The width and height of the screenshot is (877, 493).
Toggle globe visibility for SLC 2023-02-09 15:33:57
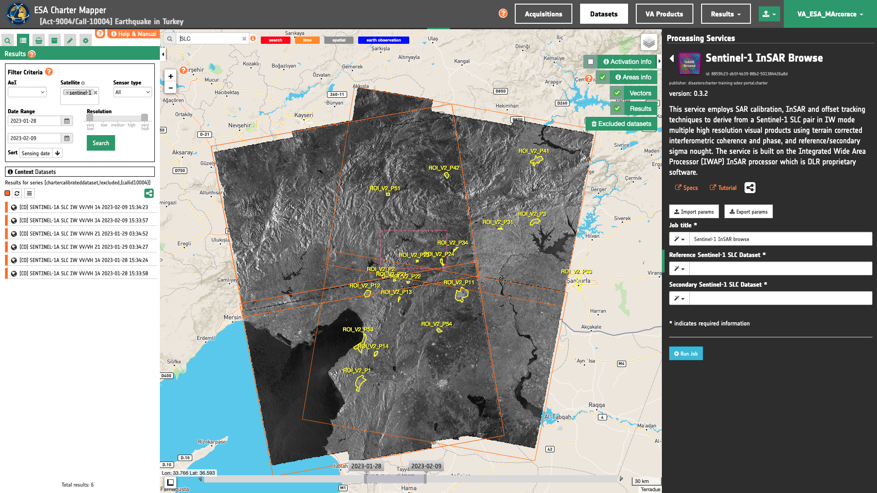click(x=14, y=220)
